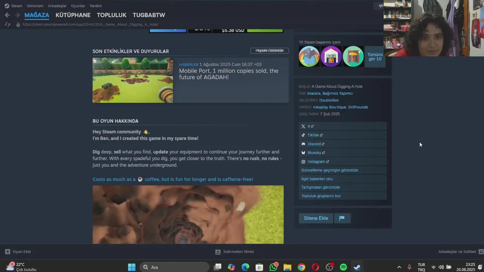Open volume control in the tray
This screenshot has width=484, height=272.
click(441, 267)
